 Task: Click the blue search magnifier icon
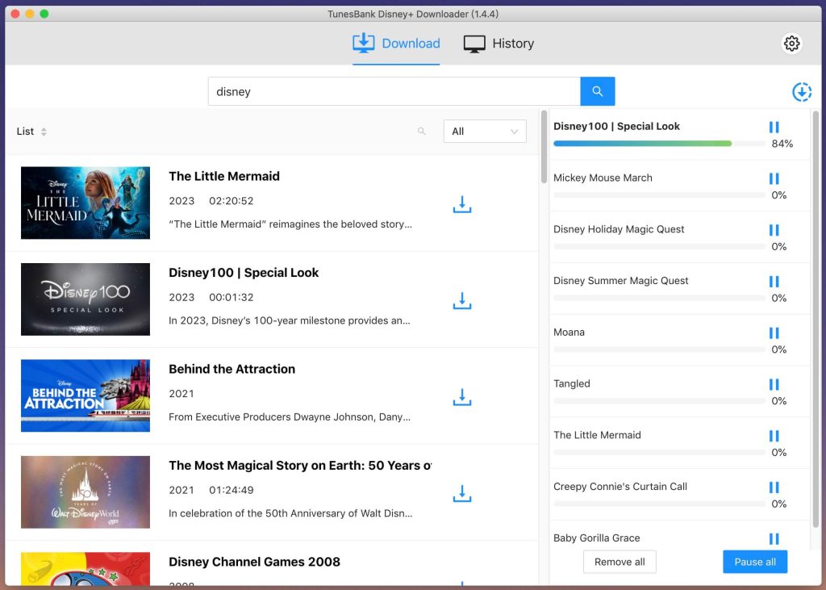(x=597, y=91)
